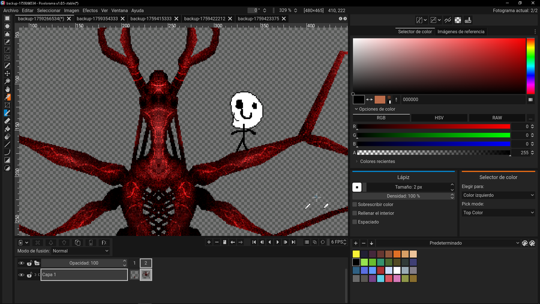540x304 pixels.
Task: Select the pan hand tool
Action: coord(7,90)
